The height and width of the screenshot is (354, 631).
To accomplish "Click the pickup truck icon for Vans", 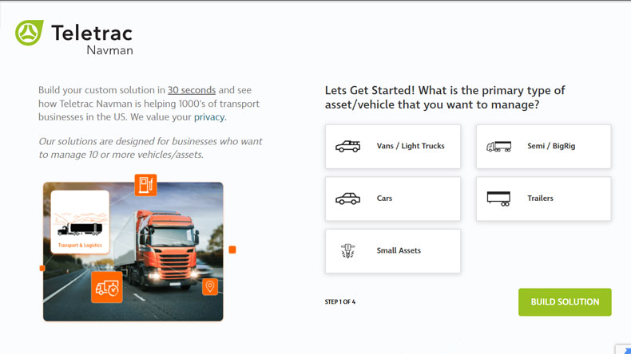I will (x=347, y=147).
